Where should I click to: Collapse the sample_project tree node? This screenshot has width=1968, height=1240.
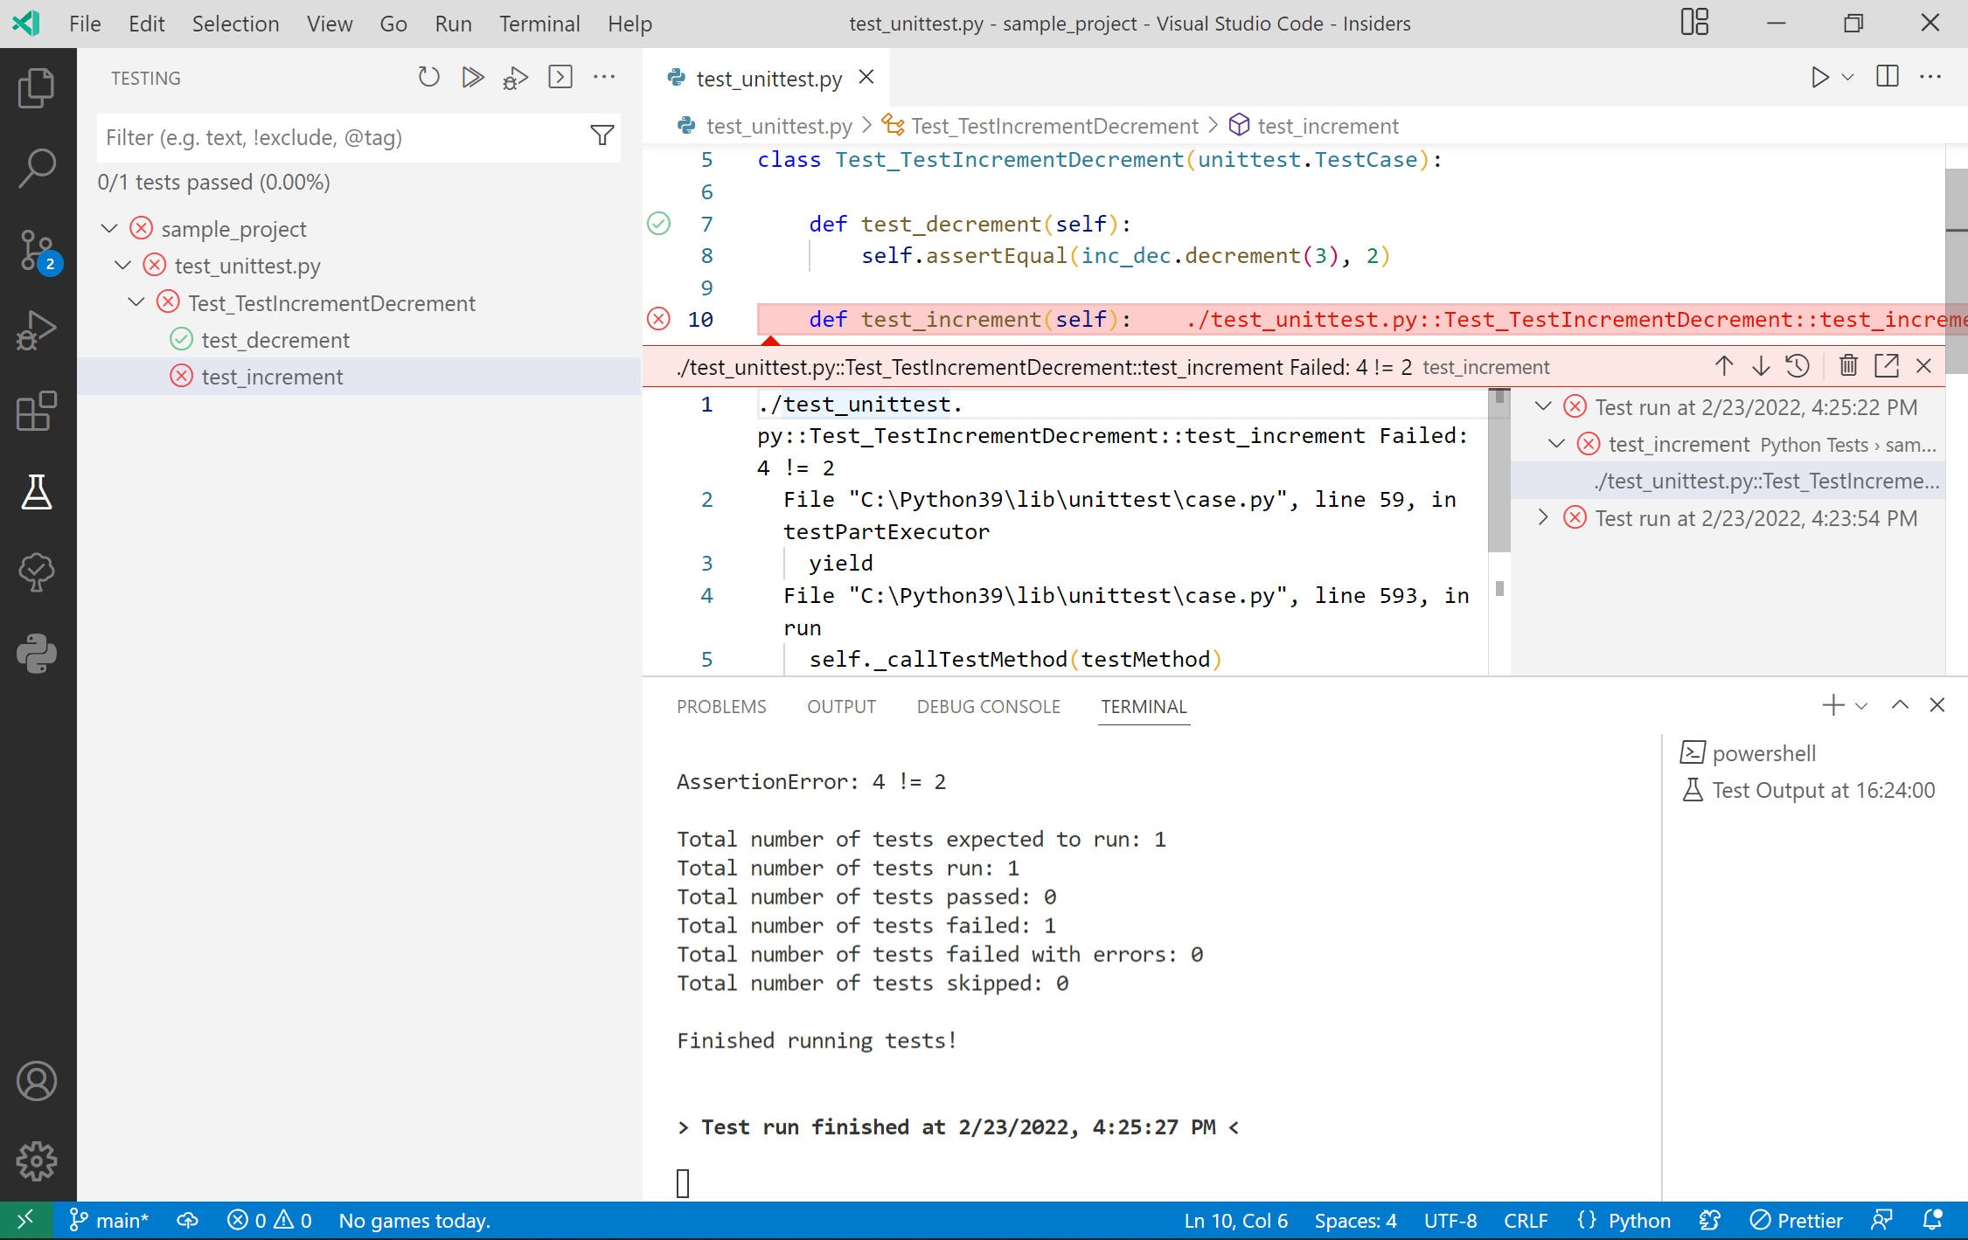pos(109,229)
